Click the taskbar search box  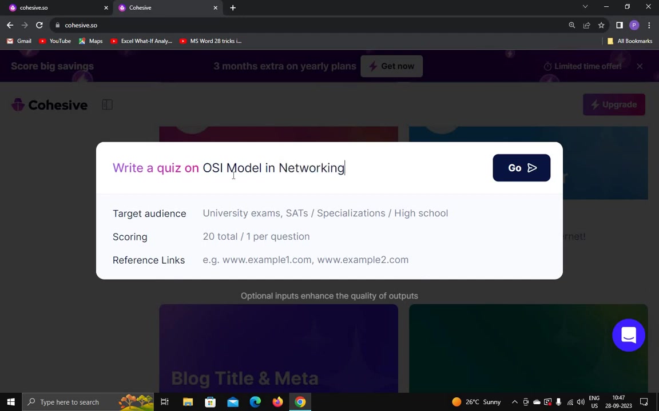88,402
